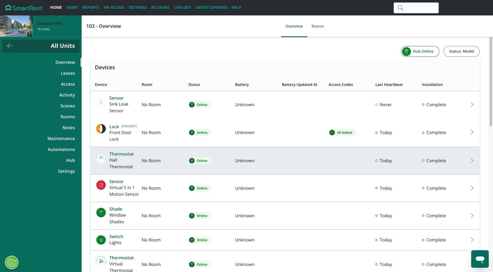
Task: Select Overview in the sidebar
Action: 65,62
